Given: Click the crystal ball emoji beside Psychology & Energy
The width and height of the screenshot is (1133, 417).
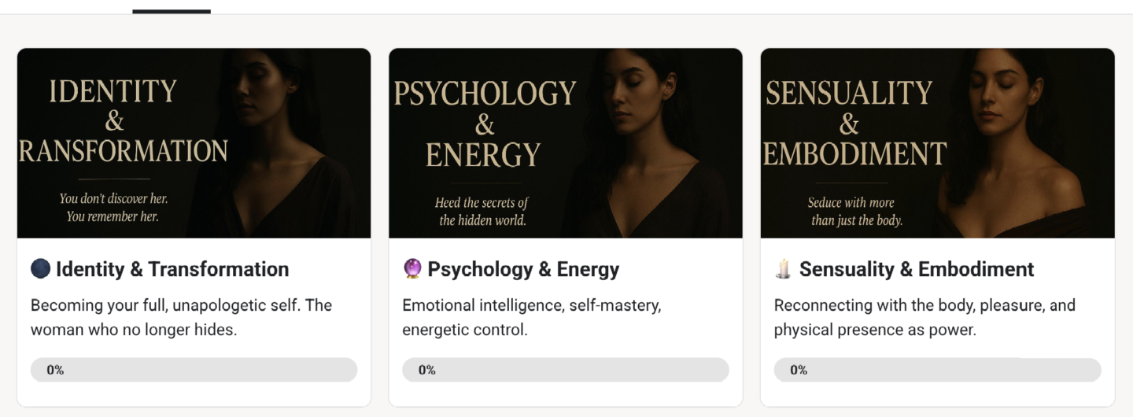Looking at the screenshot, I should coord(412,269).
